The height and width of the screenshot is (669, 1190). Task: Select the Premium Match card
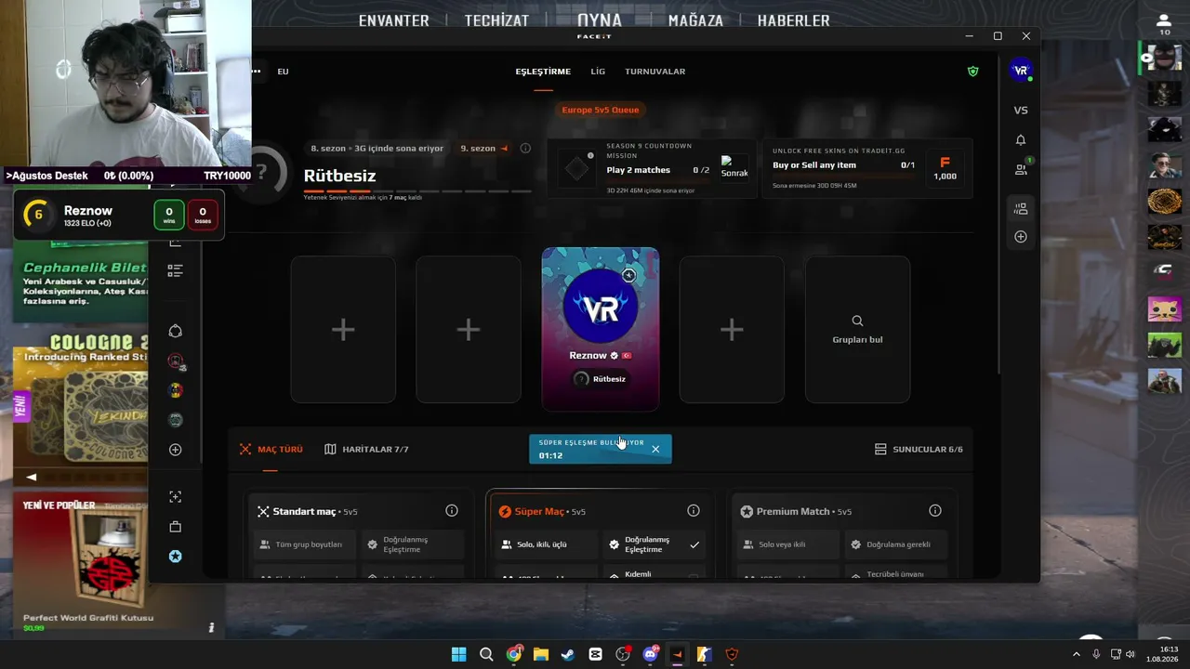click(842, 533)
